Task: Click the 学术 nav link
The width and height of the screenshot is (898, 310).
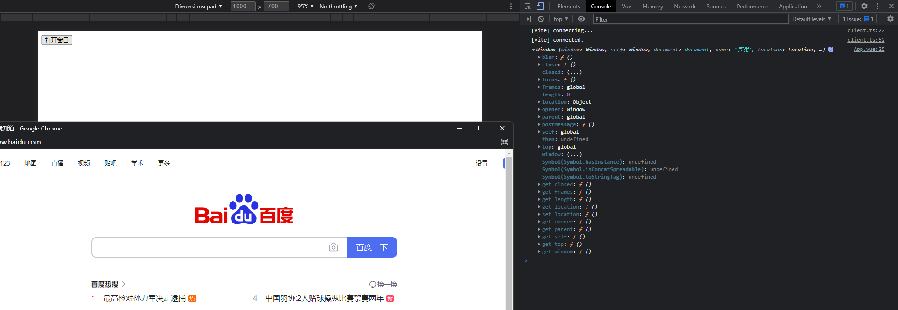Action: click(x=138, y=163)
